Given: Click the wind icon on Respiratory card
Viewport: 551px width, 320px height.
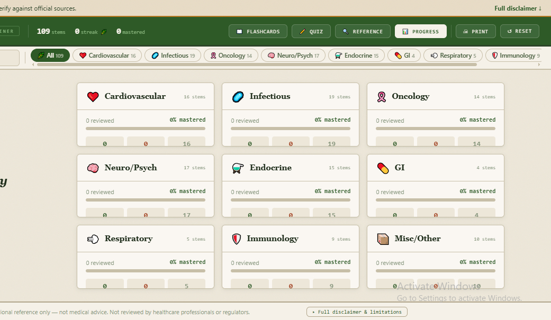Looking at the screenshot, I should coord(93,239).
